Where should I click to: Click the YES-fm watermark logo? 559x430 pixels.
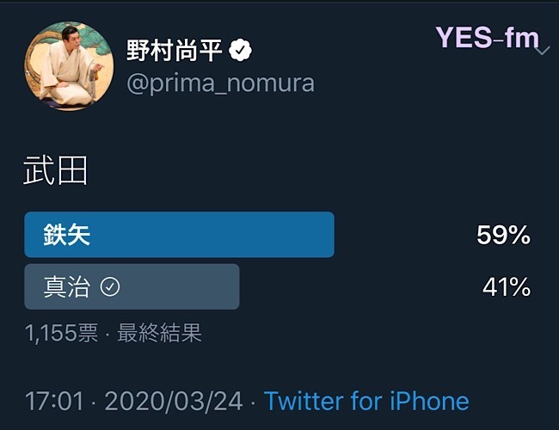tap(487, 38)
